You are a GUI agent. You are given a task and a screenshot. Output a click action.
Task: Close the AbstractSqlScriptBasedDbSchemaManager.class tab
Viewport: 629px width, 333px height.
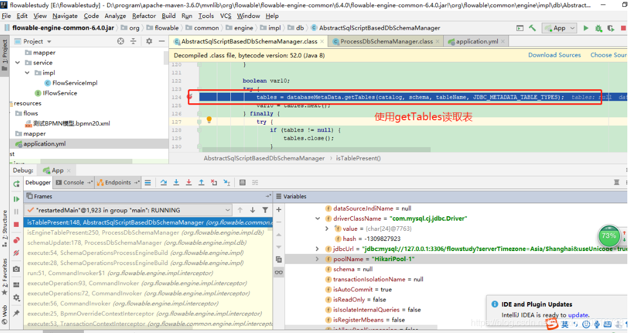click(x=322, y=41)
